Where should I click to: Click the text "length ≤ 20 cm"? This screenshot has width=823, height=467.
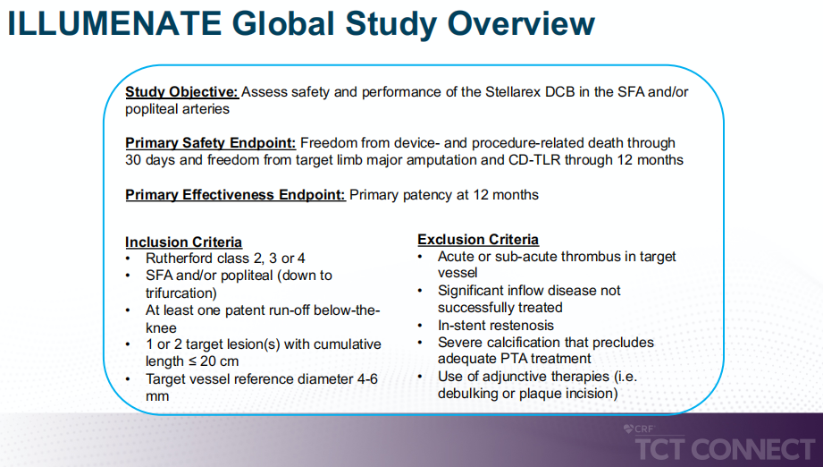[x=192, y=361]
